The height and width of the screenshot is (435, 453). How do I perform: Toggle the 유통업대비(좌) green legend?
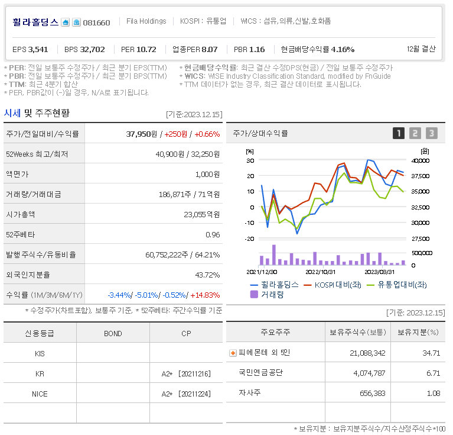397,285
